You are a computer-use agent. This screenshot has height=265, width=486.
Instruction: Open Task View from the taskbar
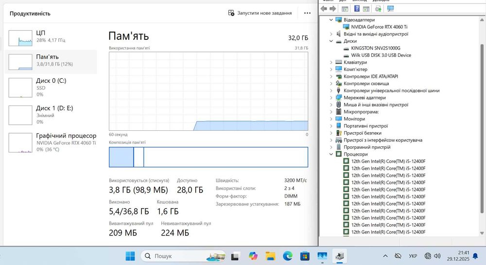(x=235, y=256)
